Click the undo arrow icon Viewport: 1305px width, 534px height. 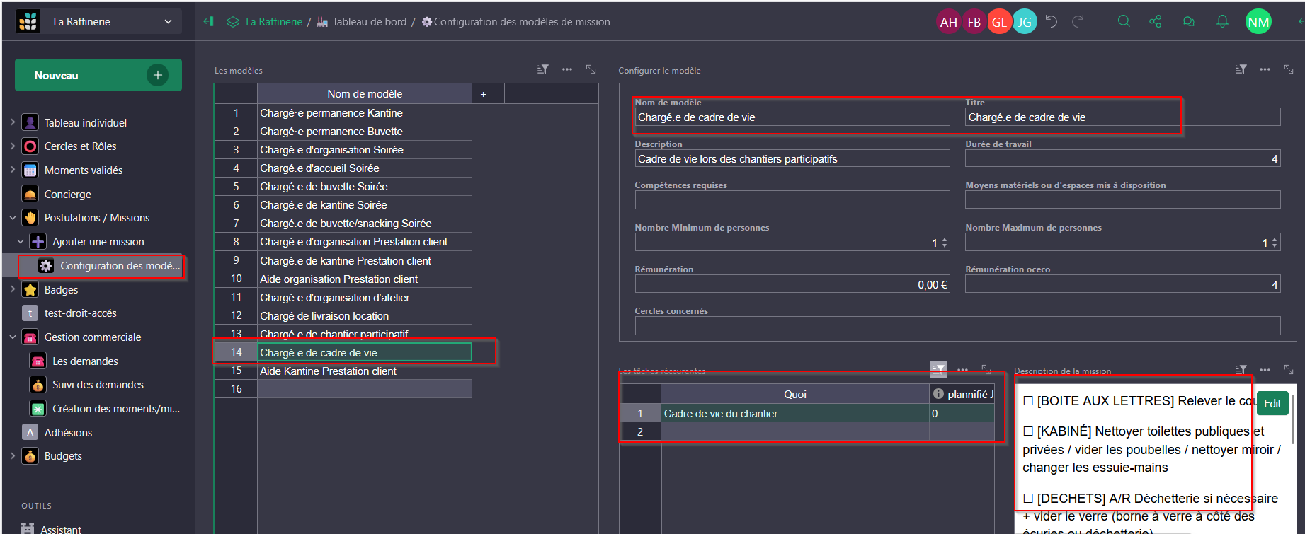click(1052, 21)
